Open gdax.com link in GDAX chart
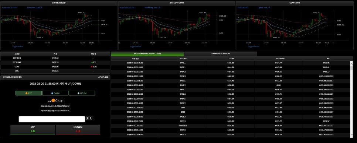The width and height of the screenshot is (357, 143). (x=264, y=7)
